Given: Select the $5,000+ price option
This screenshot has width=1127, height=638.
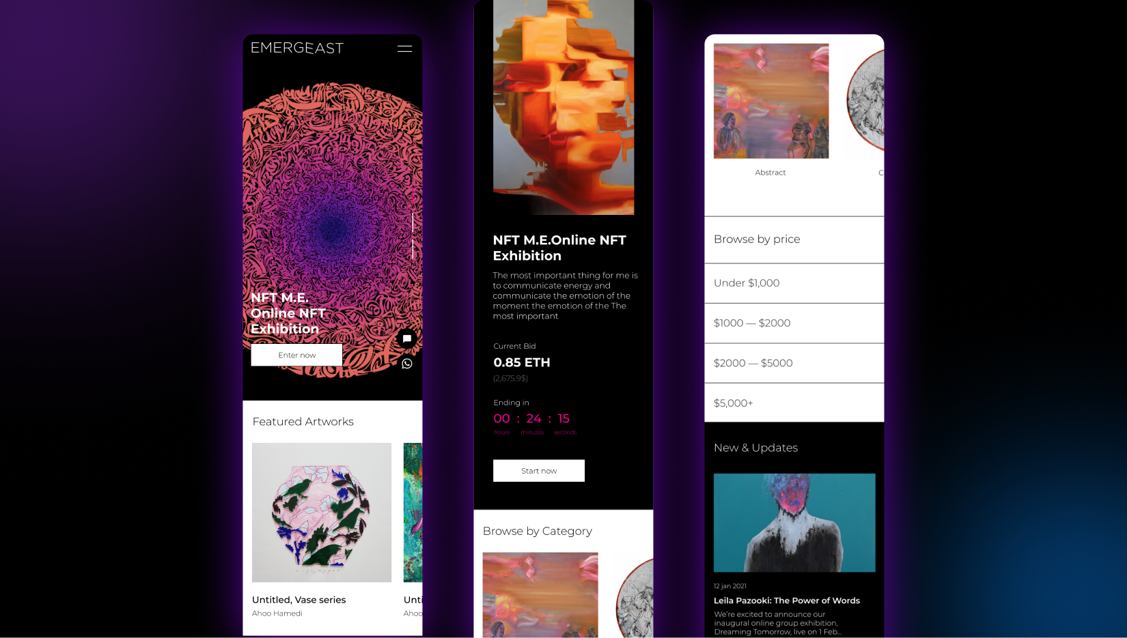Looking at the screenshot, I should [x=794, y=403].
